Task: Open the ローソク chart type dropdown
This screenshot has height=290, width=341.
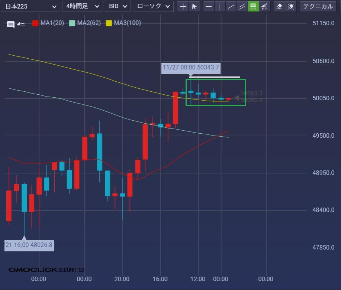Action: [x=153, y=6]
